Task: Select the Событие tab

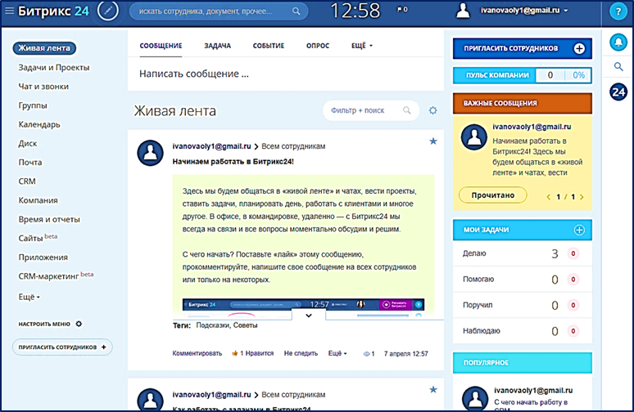Action: tap(269, 46)
